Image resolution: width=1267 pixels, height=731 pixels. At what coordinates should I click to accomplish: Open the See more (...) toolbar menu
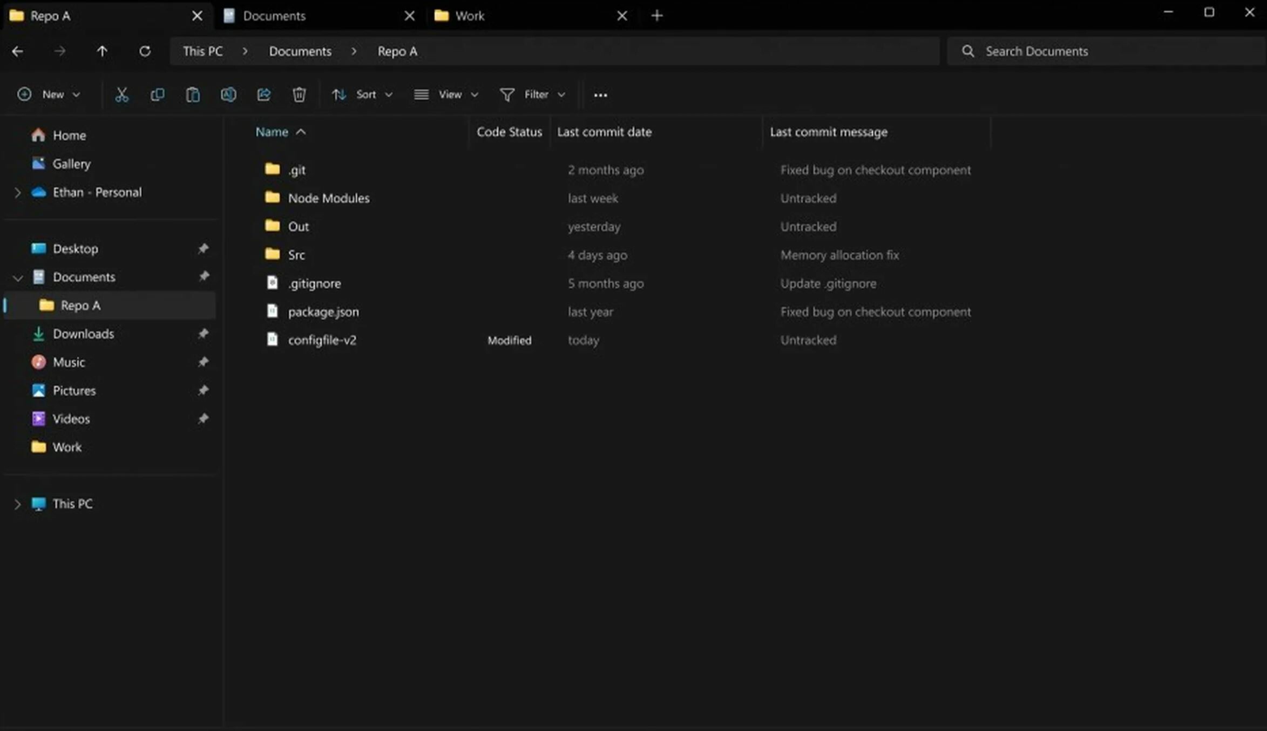pos(600,94)
